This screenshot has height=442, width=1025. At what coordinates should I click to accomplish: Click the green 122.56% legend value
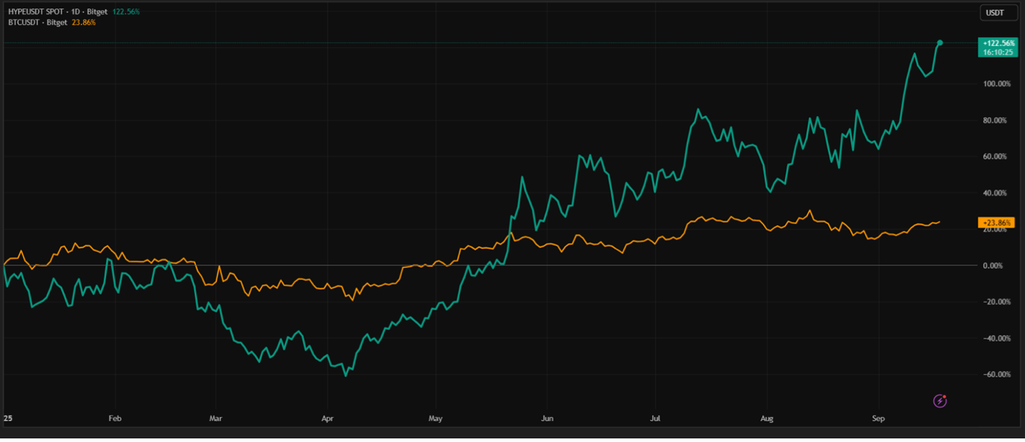coord(126,12)
